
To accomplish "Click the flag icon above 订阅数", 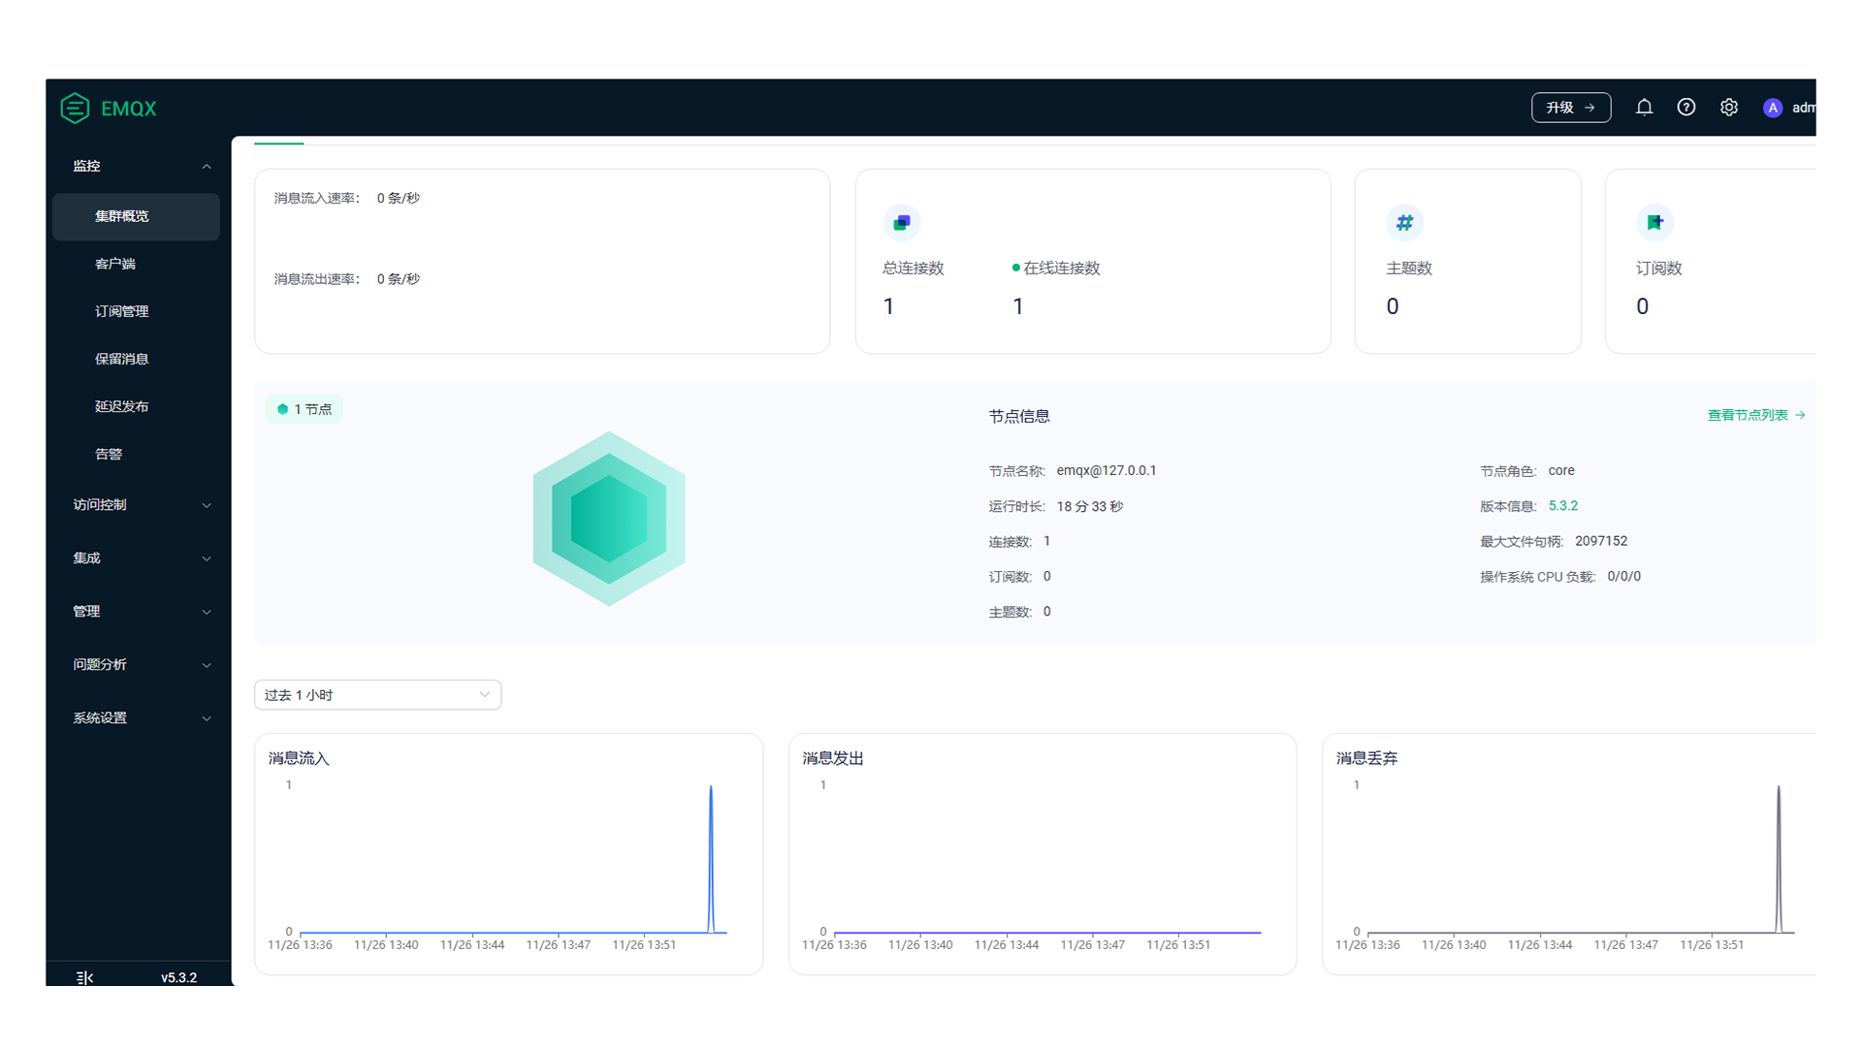I will (1654, 222).
